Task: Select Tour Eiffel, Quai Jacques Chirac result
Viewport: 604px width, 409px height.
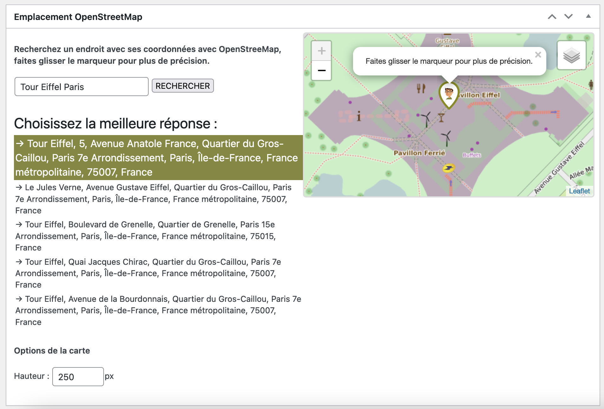Action: click(158, 273)
